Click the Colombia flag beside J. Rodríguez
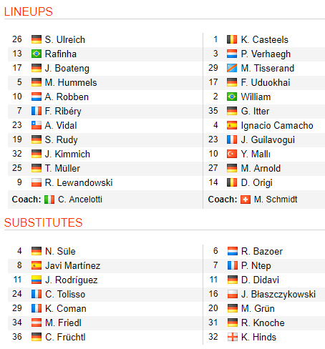This screenshot has width=325, height=349. click(x=37, y=280)
